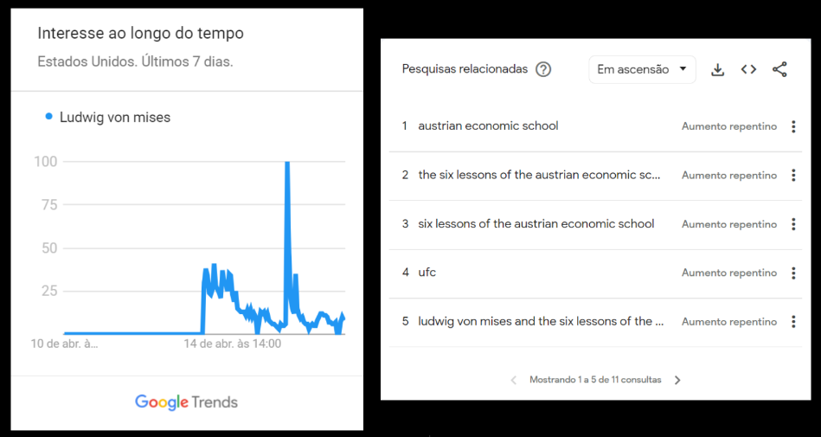Open the ludwig von mises and six lessons query
Viewport: 821px width, 437px height.
click(541, 321)
